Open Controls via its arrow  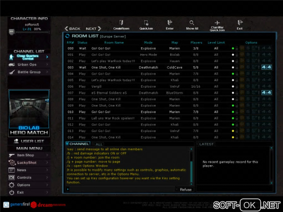click(47, 177)
